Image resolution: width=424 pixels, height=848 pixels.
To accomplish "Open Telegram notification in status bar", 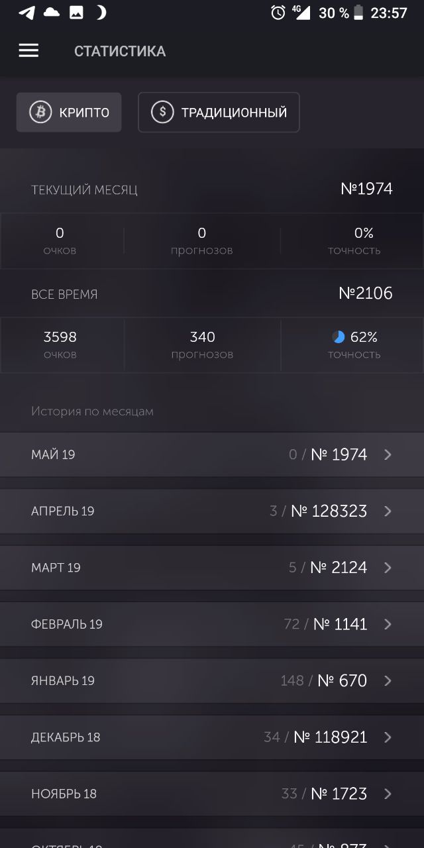I will tap(26, 13).
